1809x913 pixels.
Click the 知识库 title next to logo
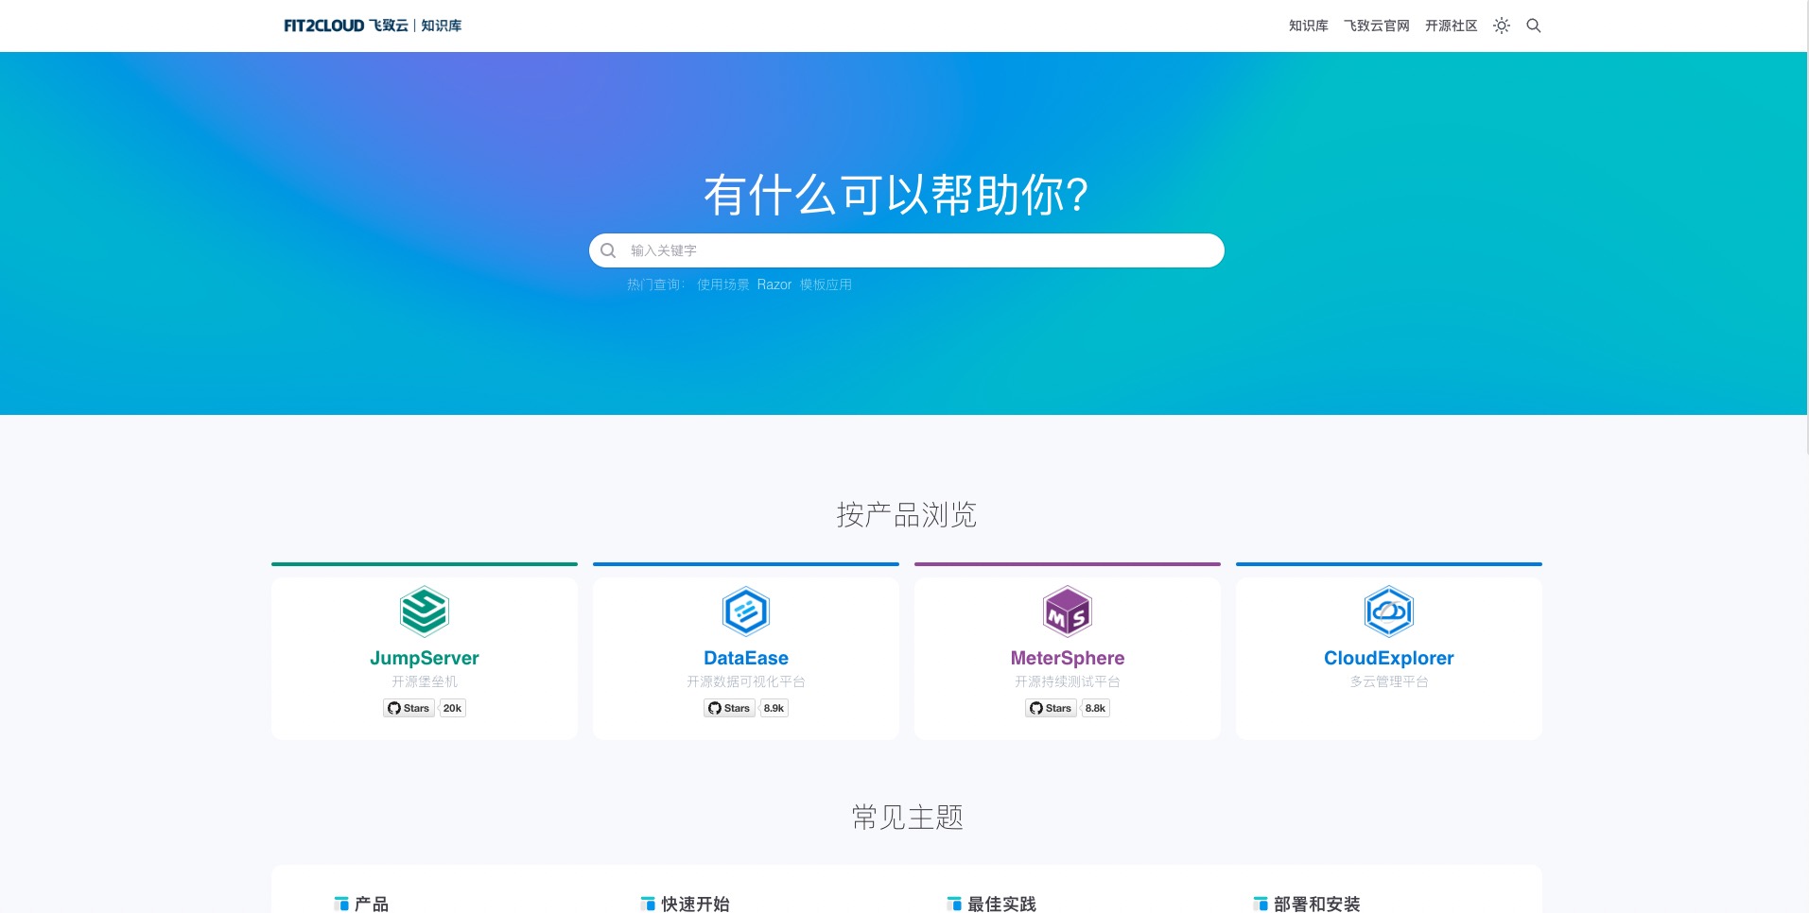[442, 26]
